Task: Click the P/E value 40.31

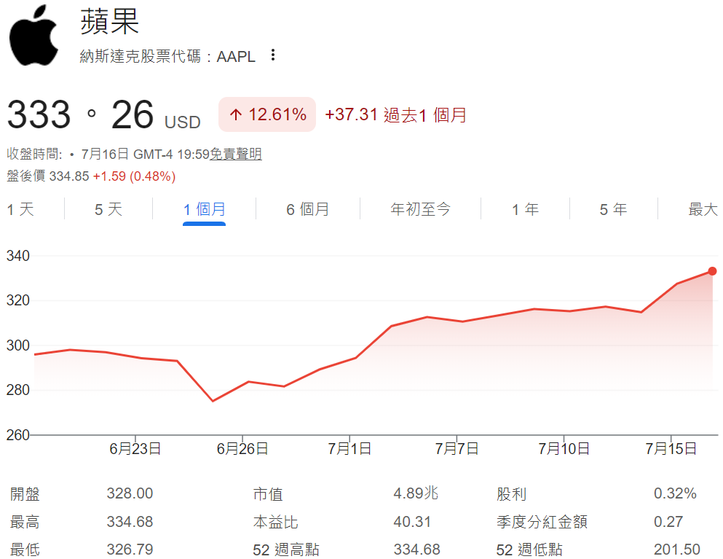Action: (x=412, y=522)
